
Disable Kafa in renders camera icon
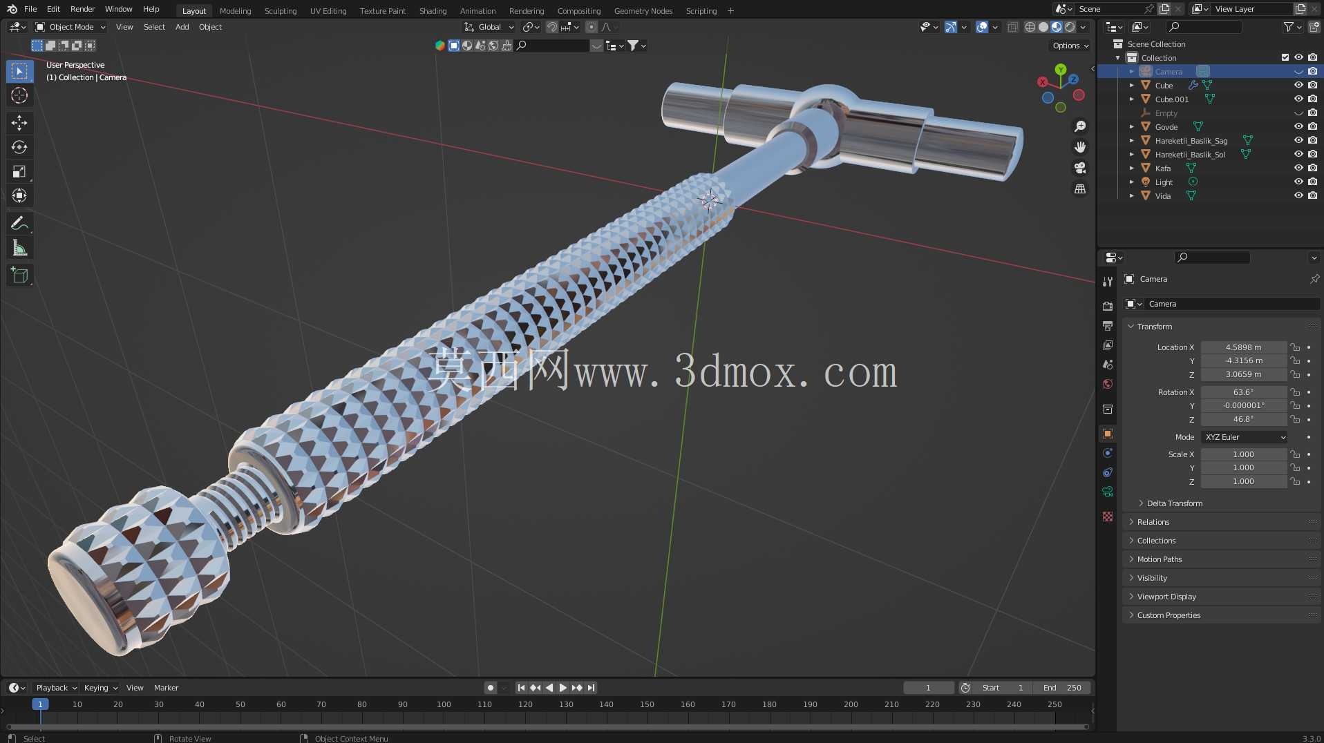pos(1312,168)
